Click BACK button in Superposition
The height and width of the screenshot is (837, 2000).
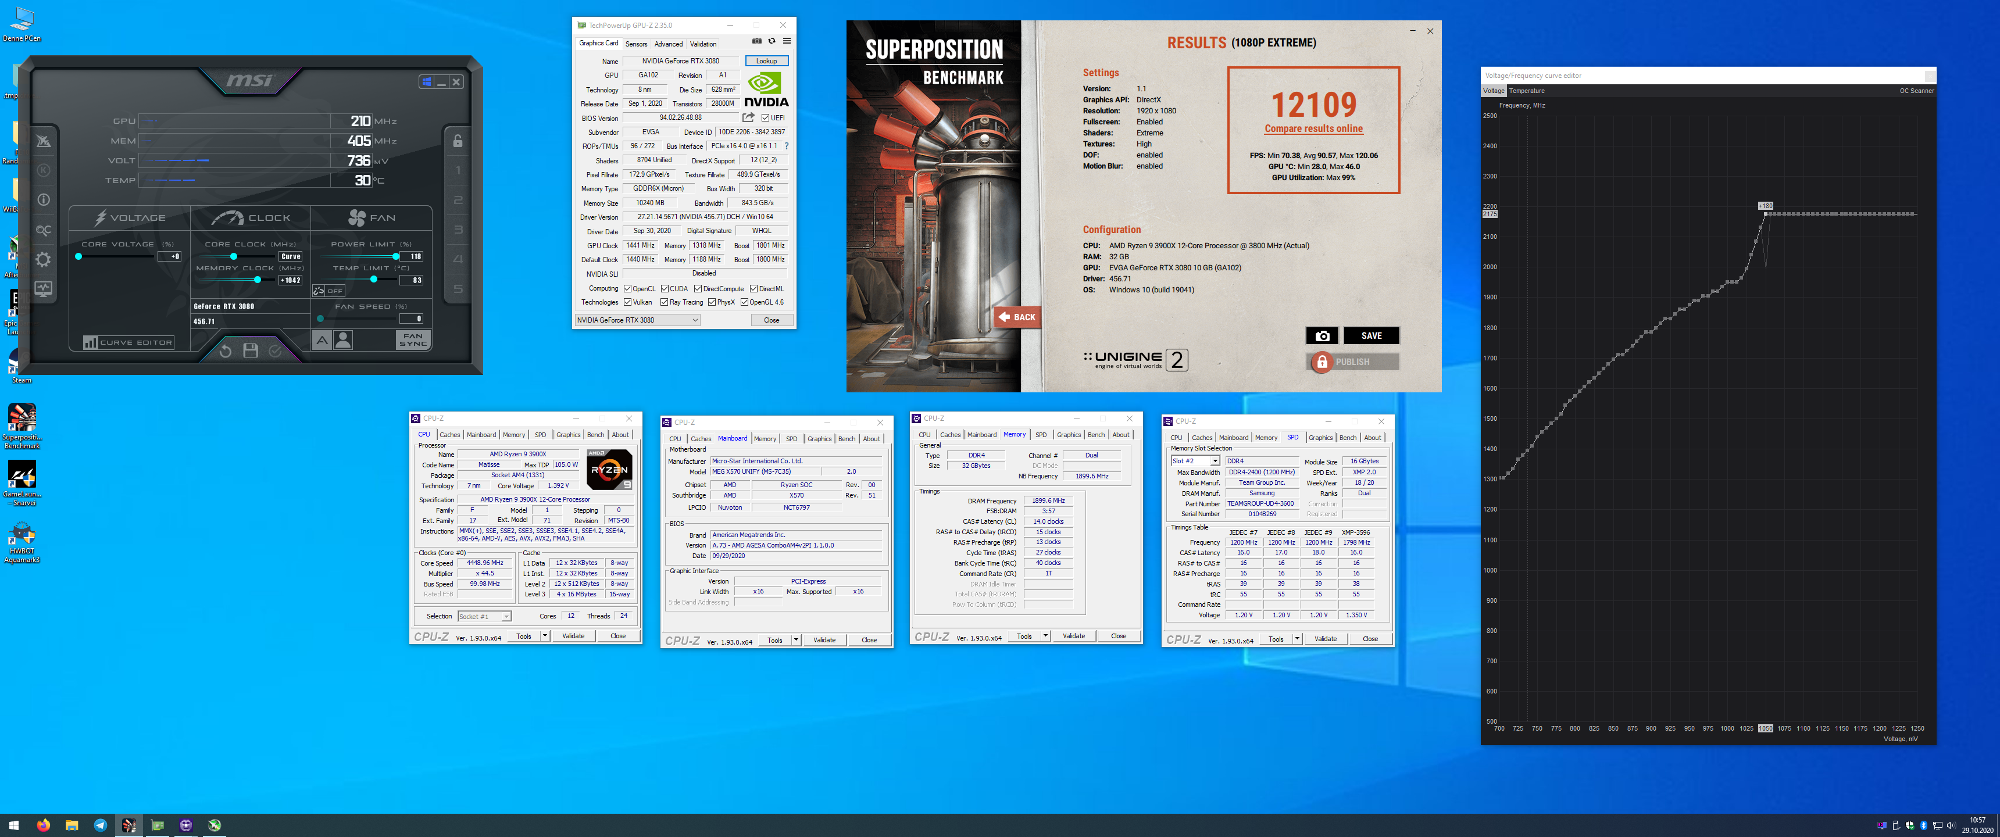(x=1017, y=317)
